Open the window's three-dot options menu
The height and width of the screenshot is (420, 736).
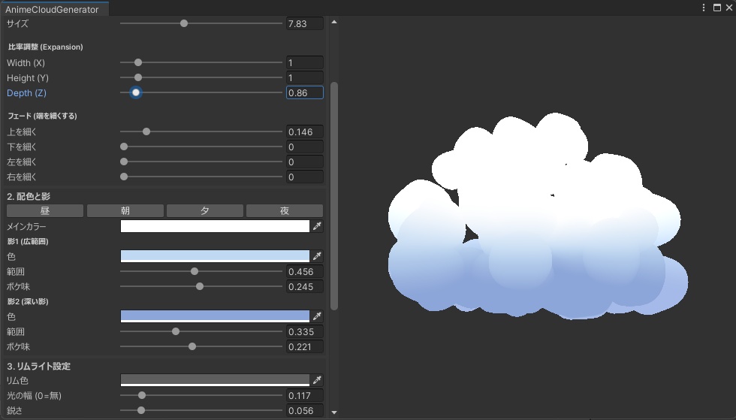click(703, 8)
